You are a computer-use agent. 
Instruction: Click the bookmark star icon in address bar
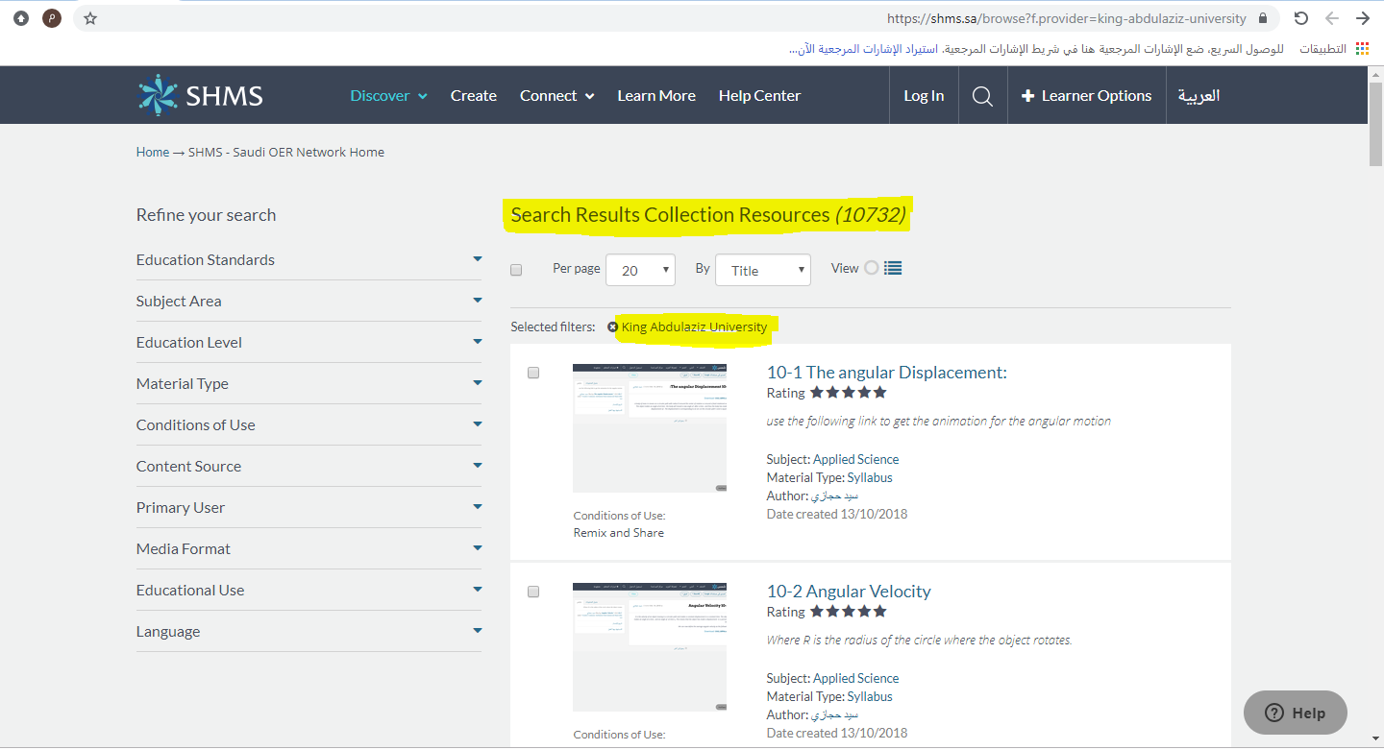(90, 18)
